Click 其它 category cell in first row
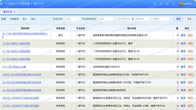 (61, 35)
